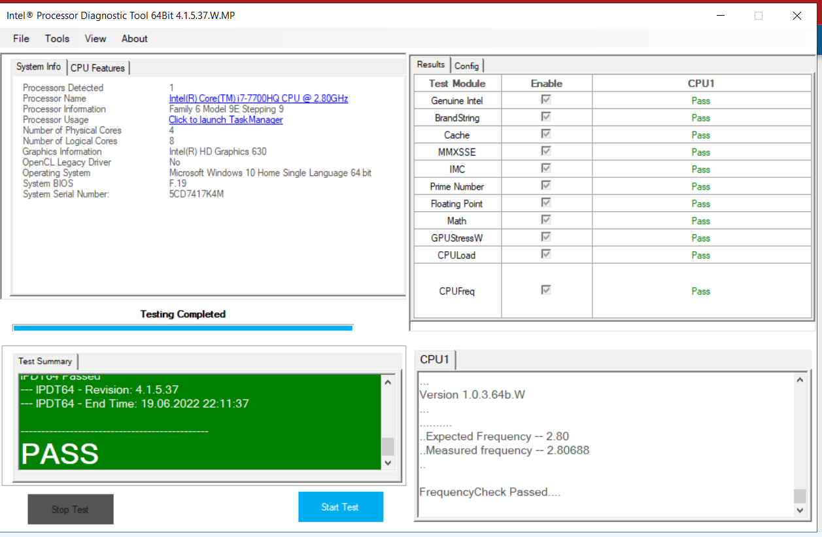Viewport: 822px width, 537px height.
Task: Toggle the CPUFreq enable checkbox
Action: tap(546, 290)
